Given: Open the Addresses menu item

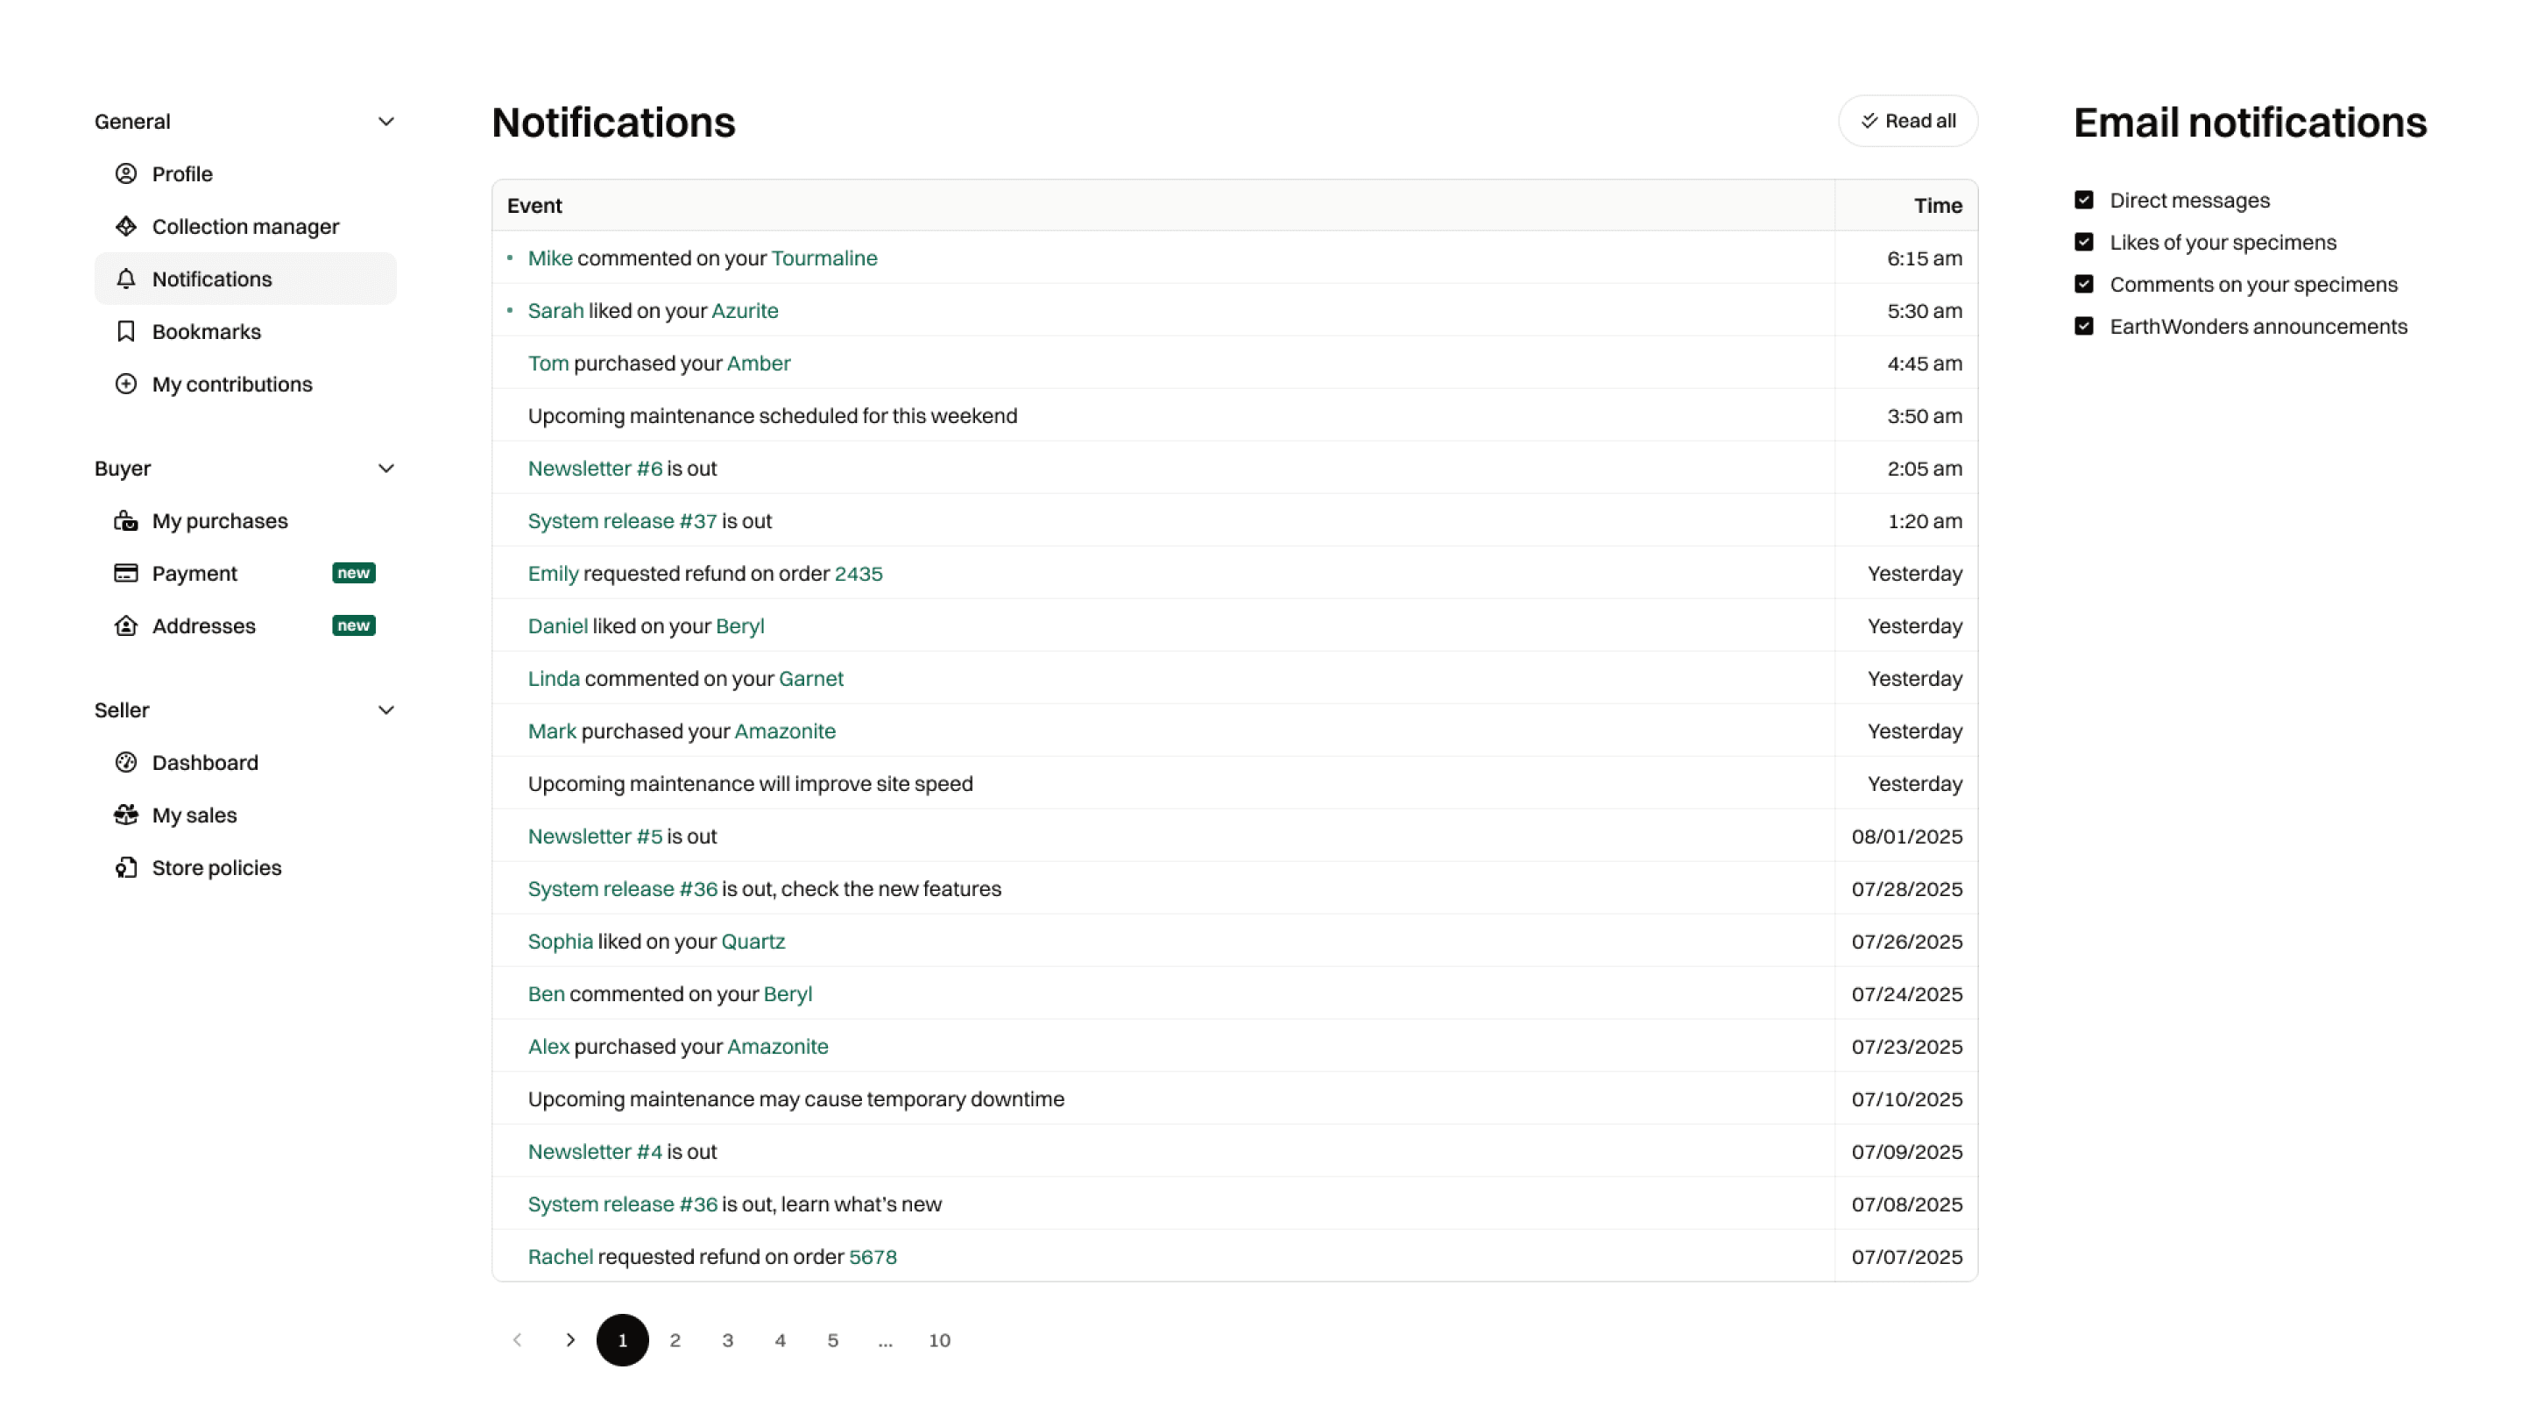Looking at the screenshot, I should tap(204, 625).
